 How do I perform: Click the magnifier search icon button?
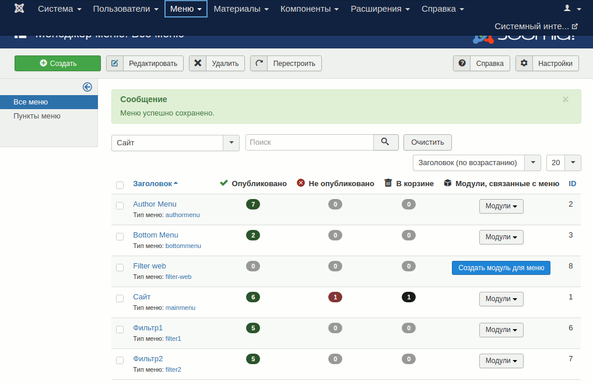385,142
